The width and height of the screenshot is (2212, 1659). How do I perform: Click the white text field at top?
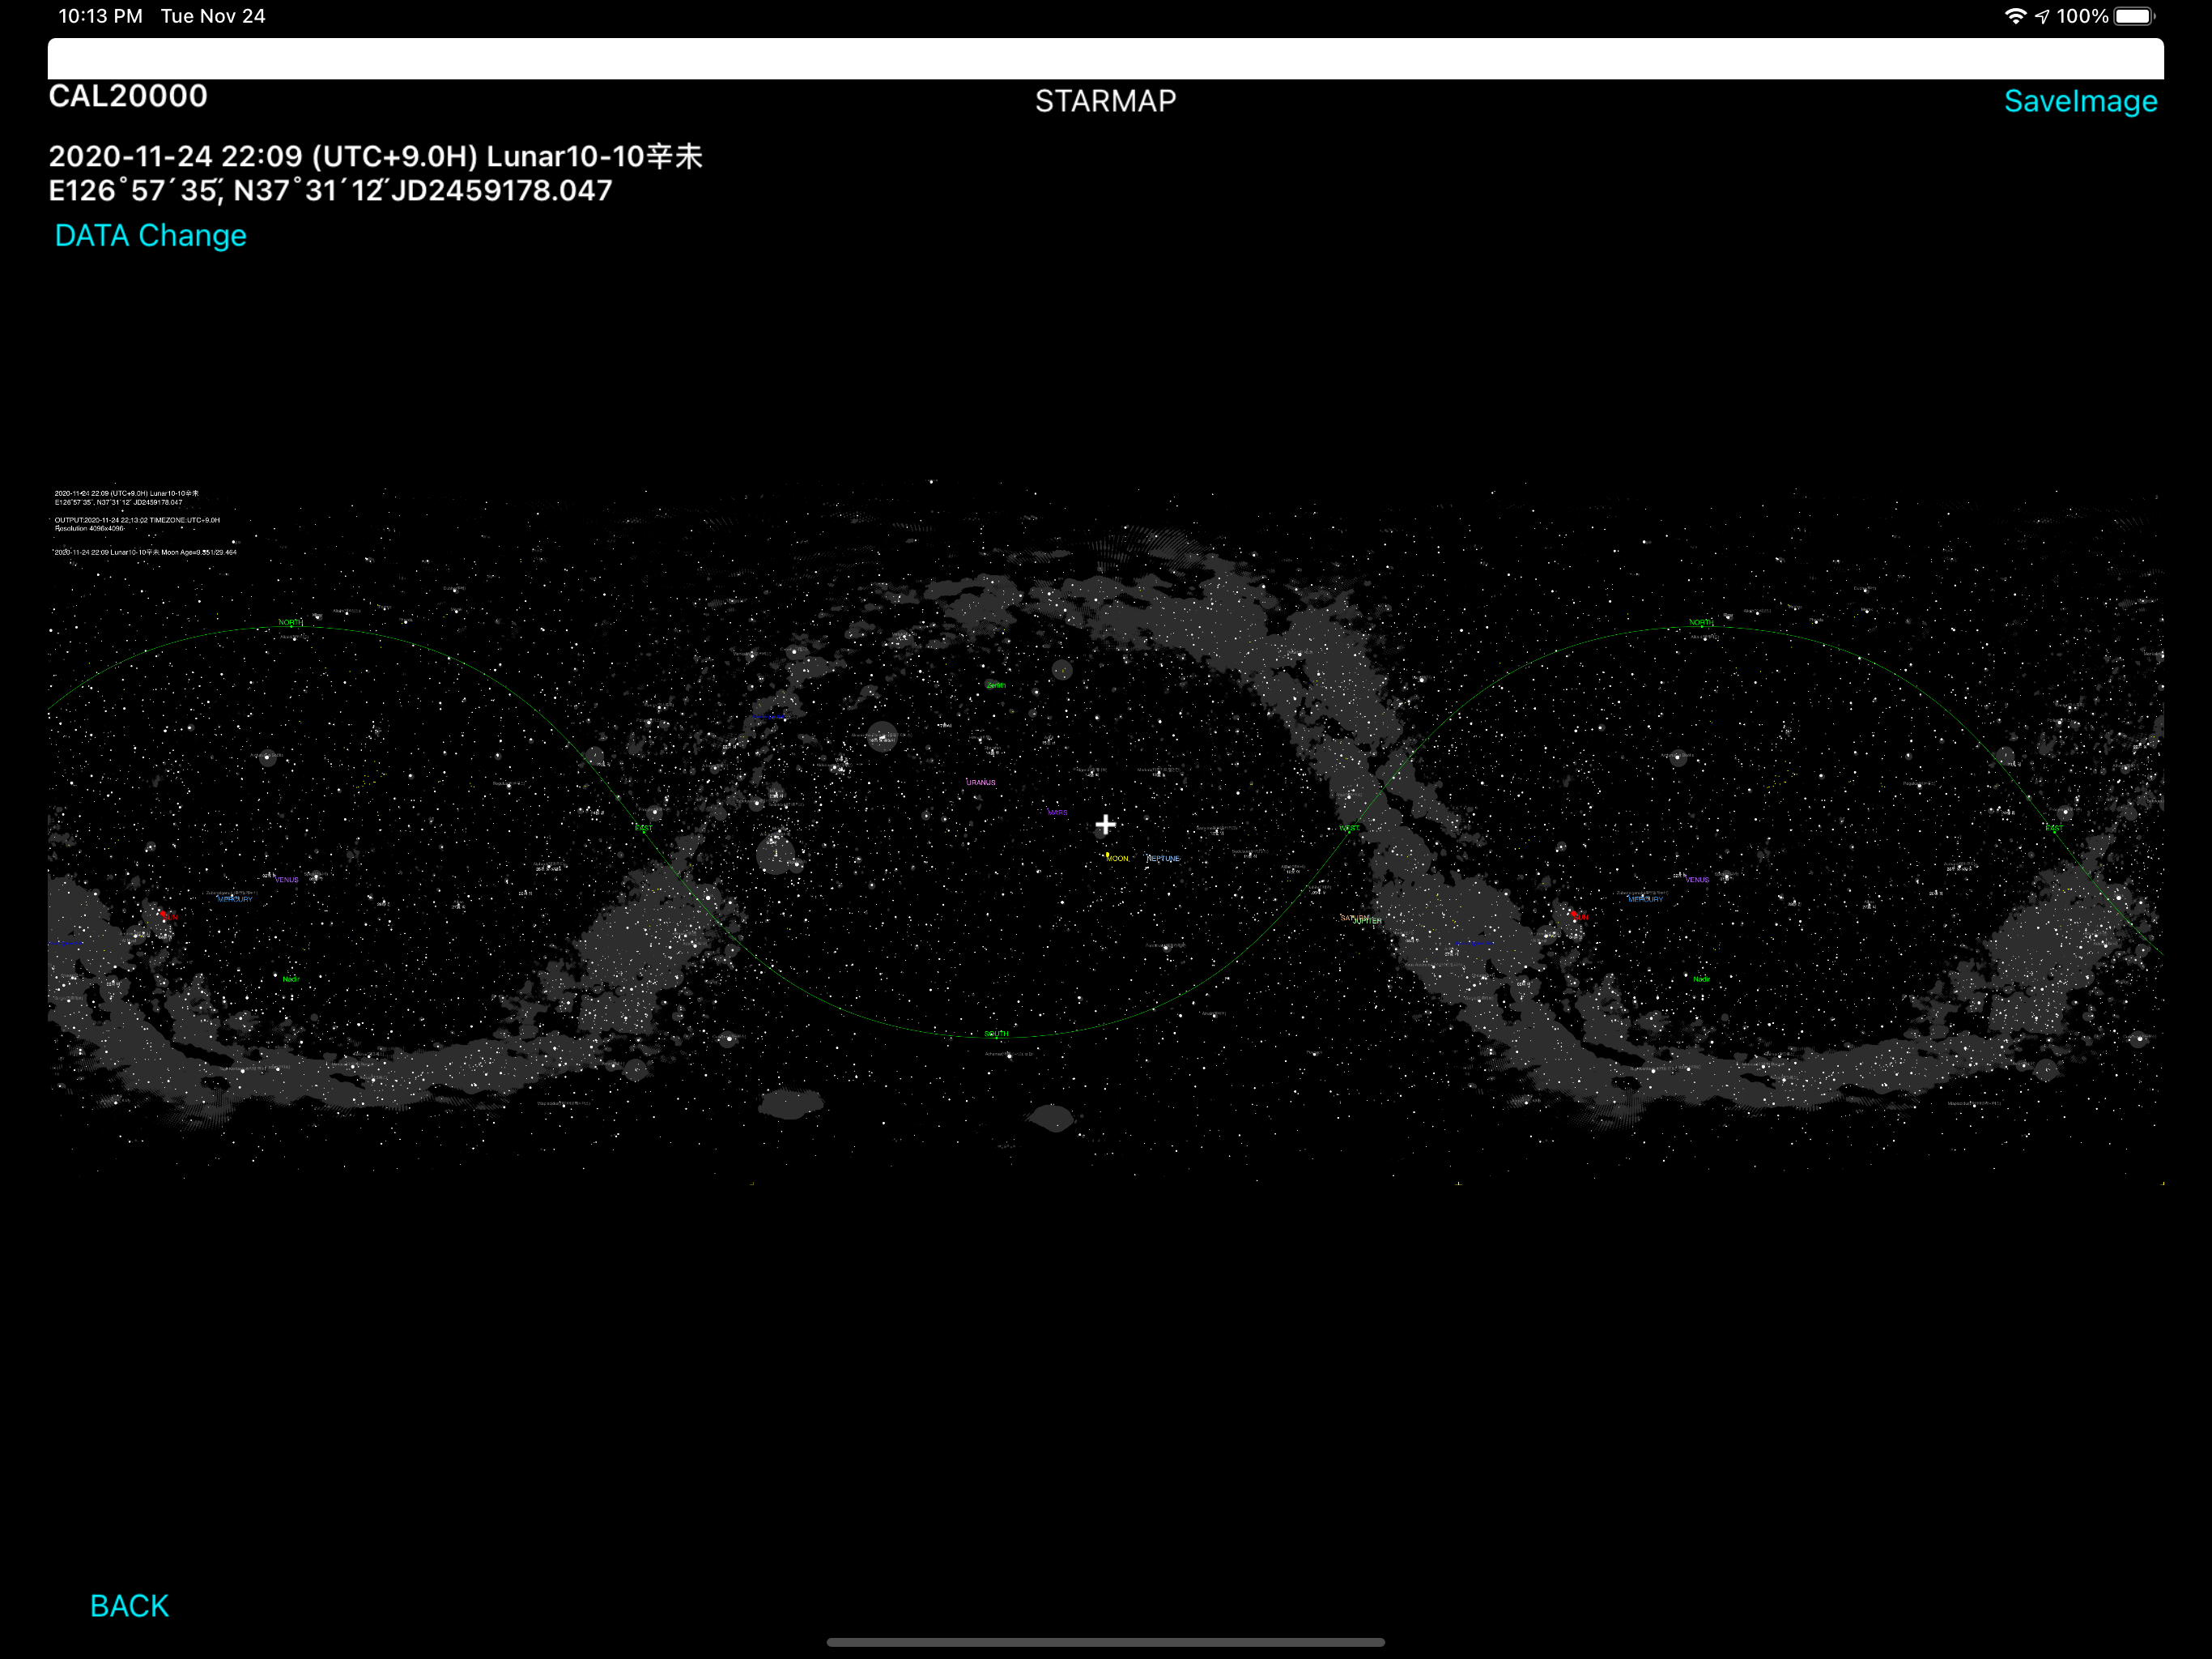pos(1105,58)
